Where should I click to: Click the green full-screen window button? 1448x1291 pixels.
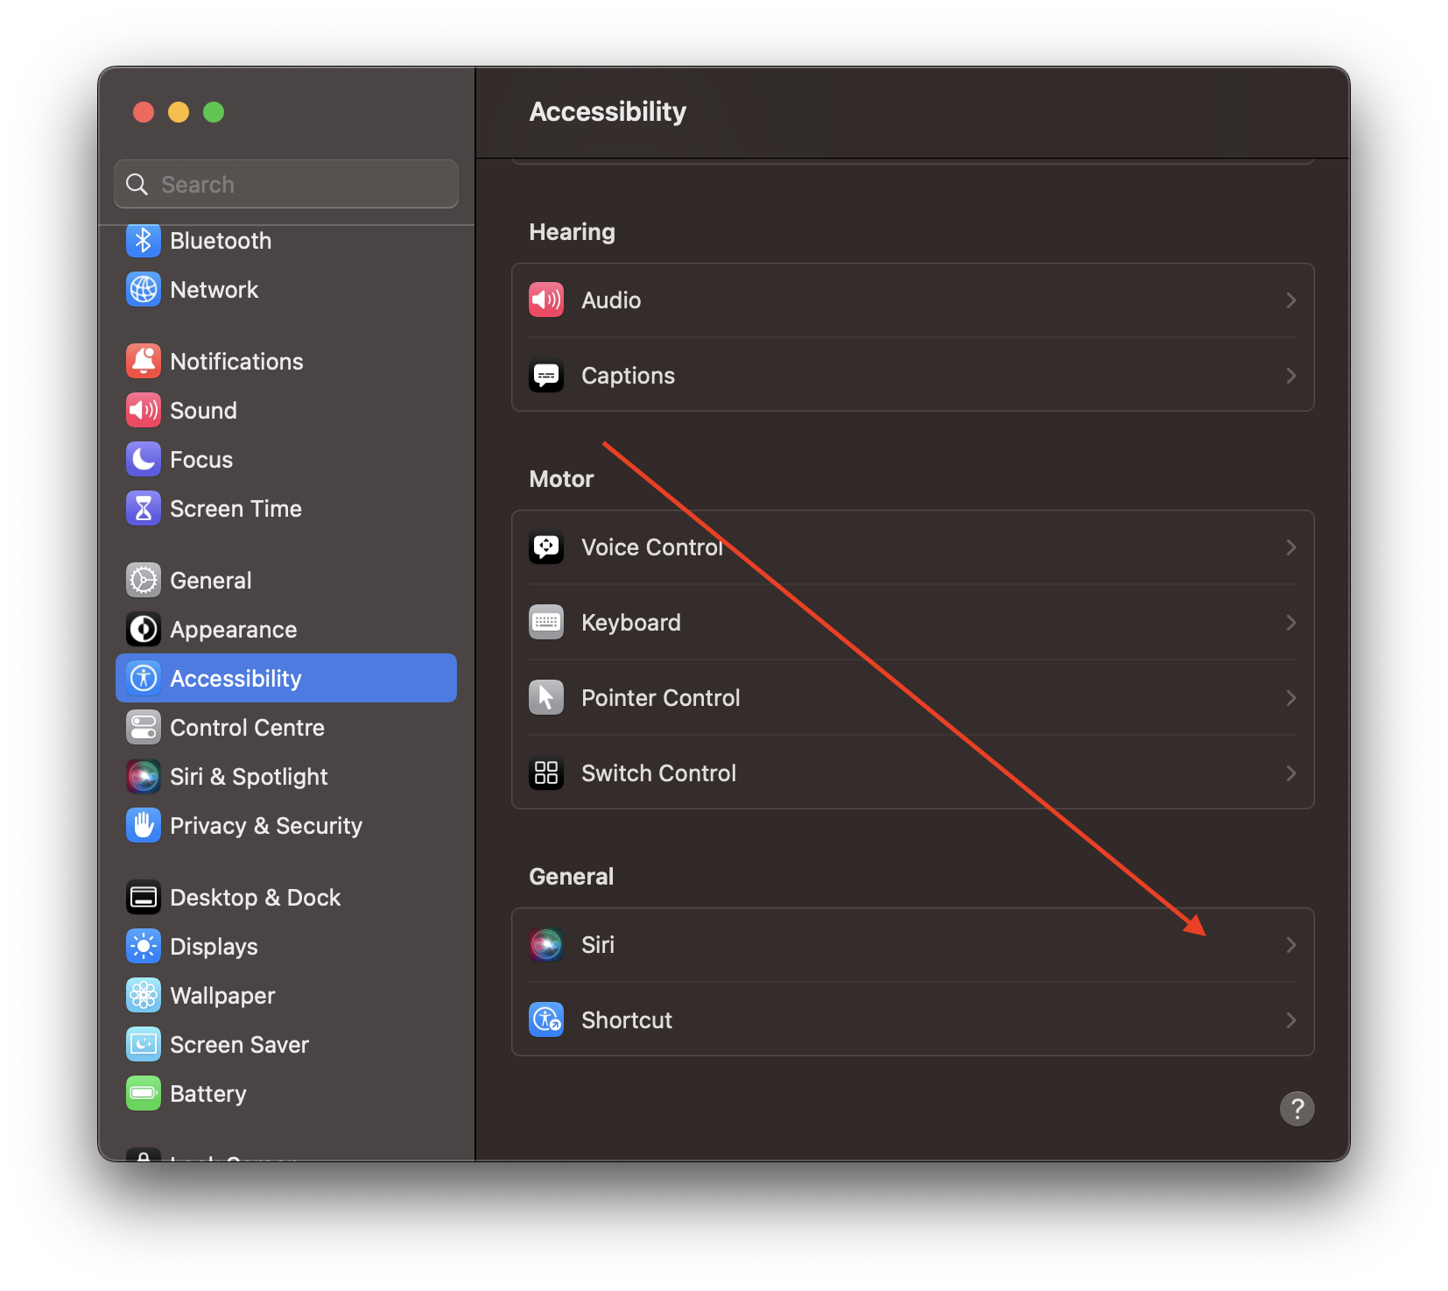(x=214, y=112)
